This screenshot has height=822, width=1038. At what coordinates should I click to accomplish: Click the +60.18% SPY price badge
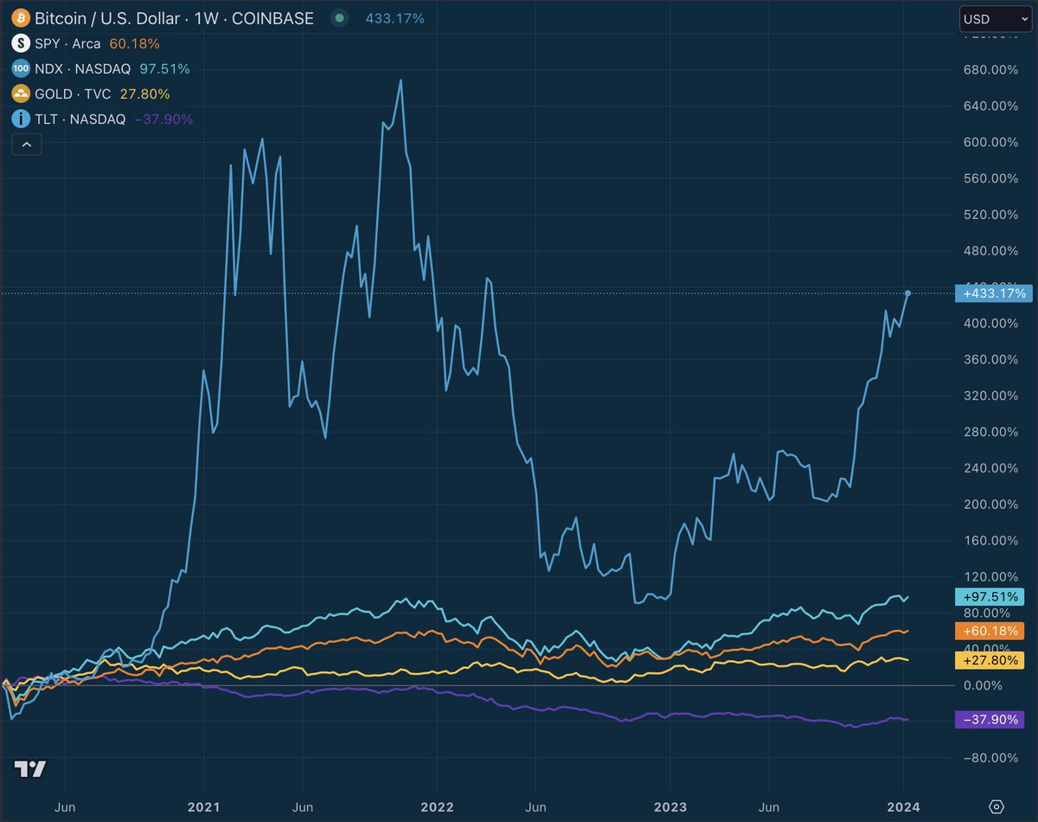(x=990, y=631)
